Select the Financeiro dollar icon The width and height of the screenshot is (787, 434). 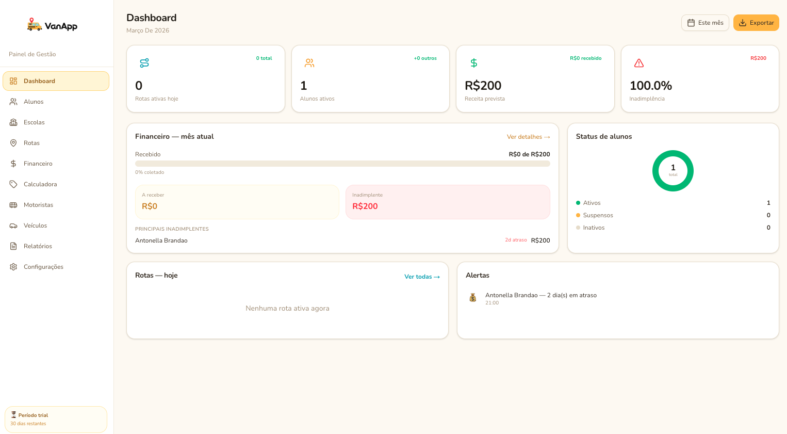point(13,164)
